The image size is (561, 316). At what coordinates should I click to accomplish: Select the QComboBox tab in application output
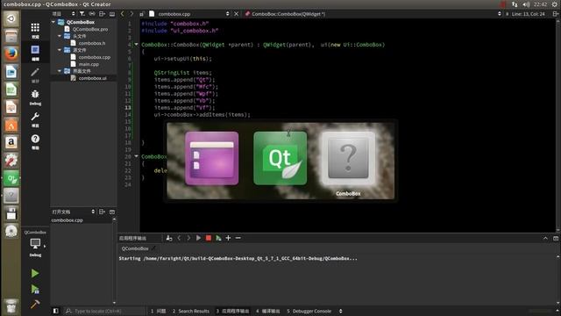click(135, 248)
